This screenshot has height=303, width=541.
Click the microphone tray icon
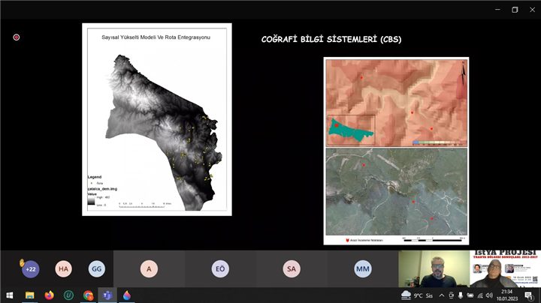(461, 295)
